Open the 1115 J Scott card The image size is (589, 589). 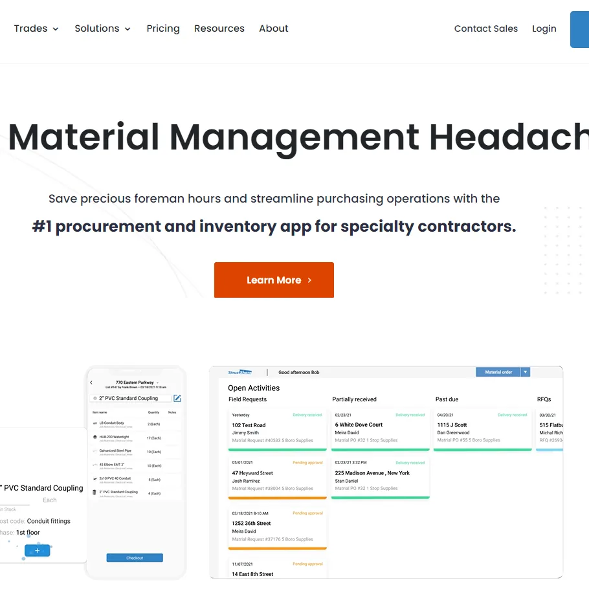482,430
